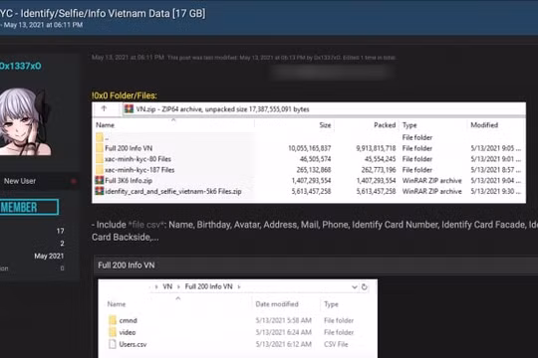This screenshot has width=538, height=358.
Task: Click the date 5/13/2021 6:12 AM
Action: [283, 344]
